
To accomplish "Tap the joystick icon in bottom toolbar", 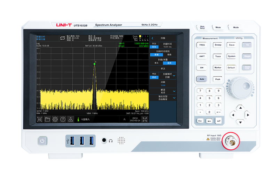I will (71, 119).
